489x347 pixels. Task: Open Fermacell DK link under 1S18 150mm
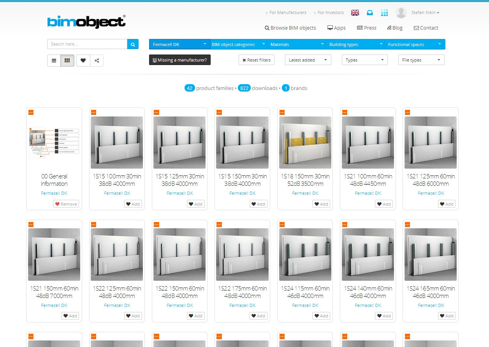coord(305,193)
